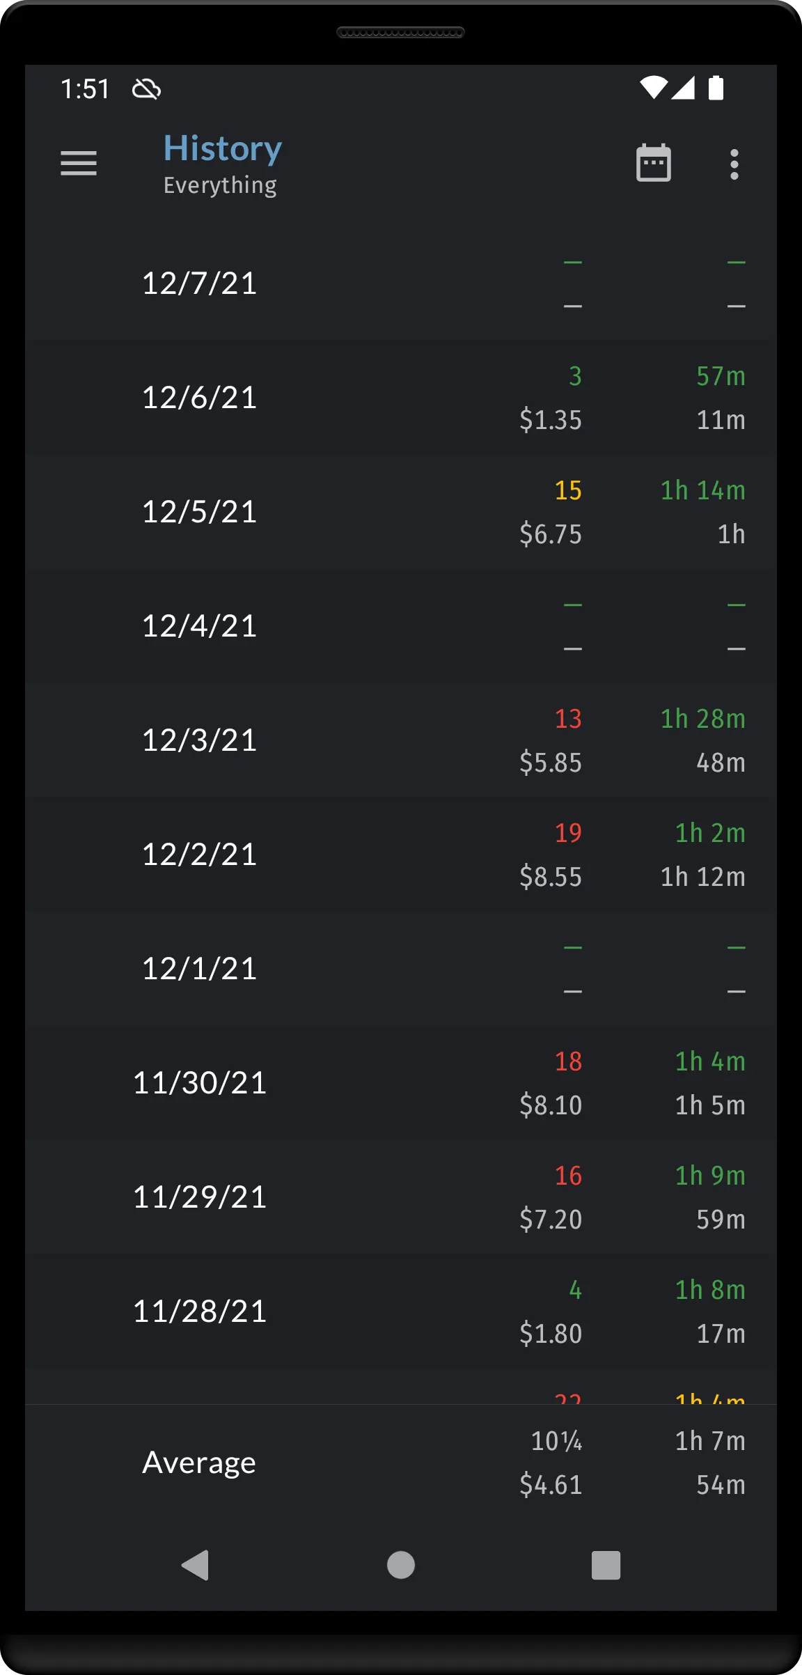Tap the Android home circle button
The image size is (802, 1675).
[x=401, y=1565]
